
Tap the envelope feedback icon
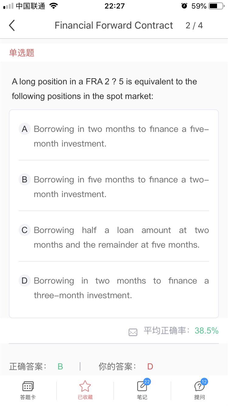pyautogui.click(x=133, y=332)
